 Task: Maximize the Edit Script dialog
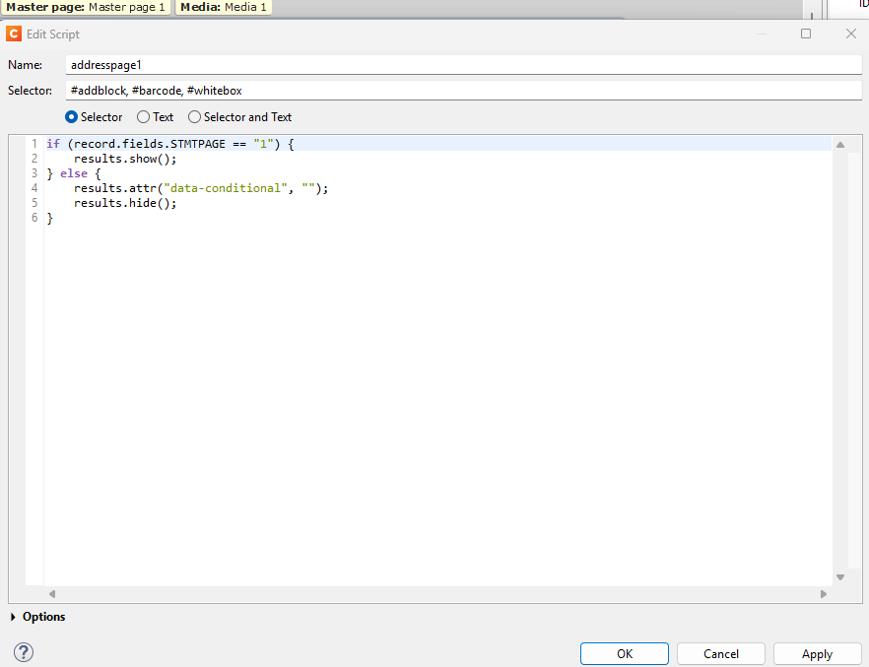[x=806, y=33]
